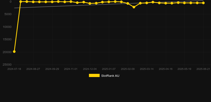This screenshot has width=211, height=102.
Task: Select the data point for 2024-12-04
Action: (x=90, y=3)
